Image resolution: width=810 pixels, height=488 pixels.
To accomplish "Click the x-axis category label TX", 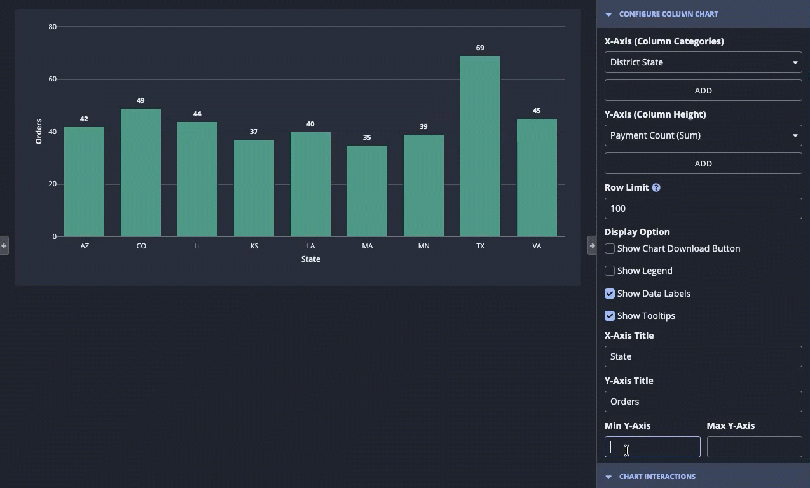I will tap(480, 246).
